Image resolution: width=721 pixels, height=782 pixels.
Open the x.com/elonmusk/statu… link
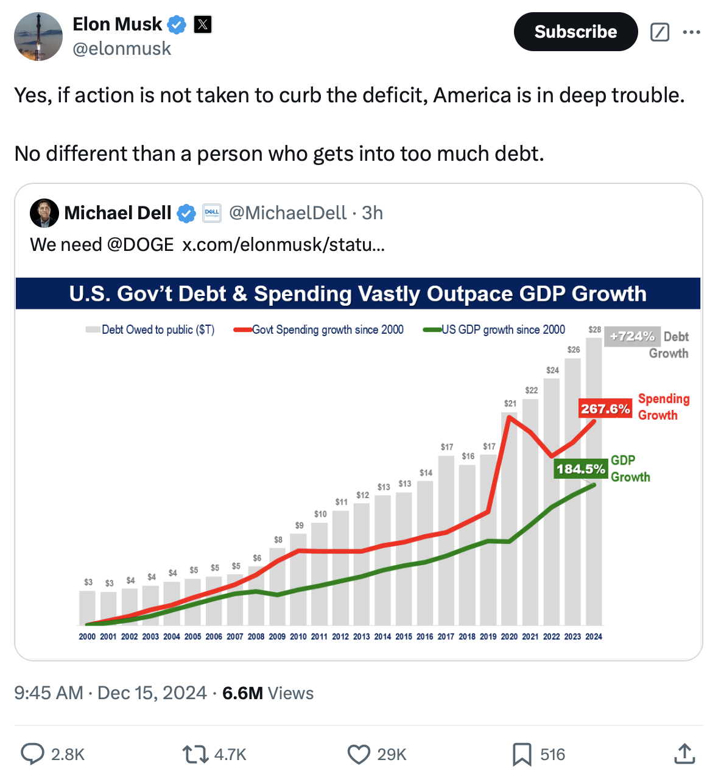pos(283,245)
